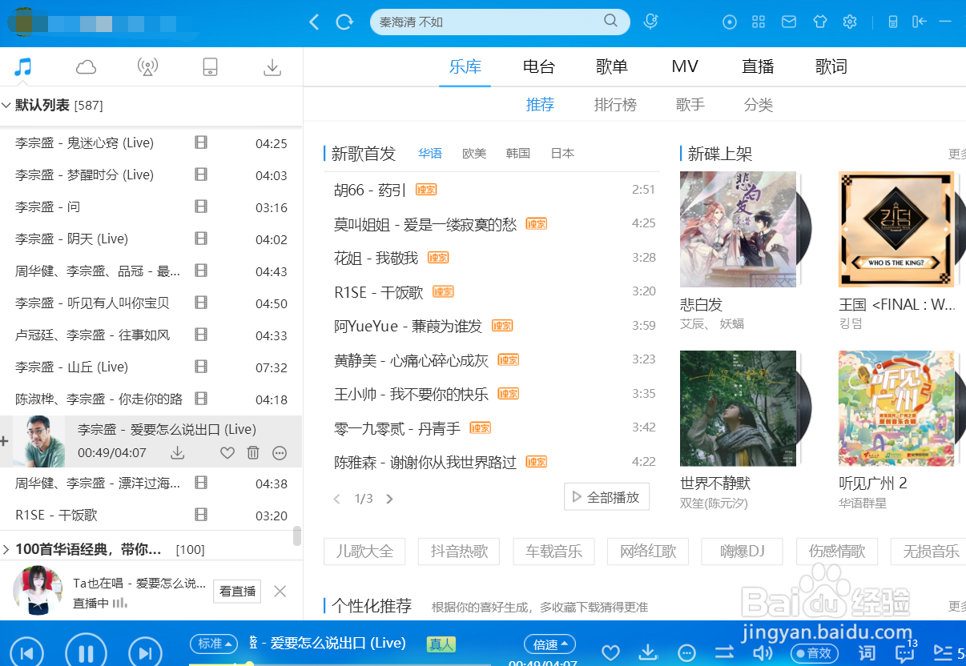Filter new songs by 韩国
The height and width of the screenshot is (666, 966).
pos(518,154)
